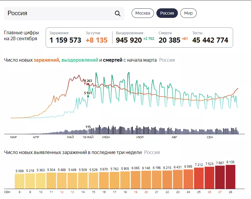Click the green word выздоровлений in chart title
Screen dimensions: 251x199
(80, 60)
